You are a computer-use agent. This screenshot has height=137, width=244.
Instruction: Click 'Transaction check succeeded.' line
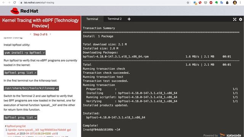106,73
